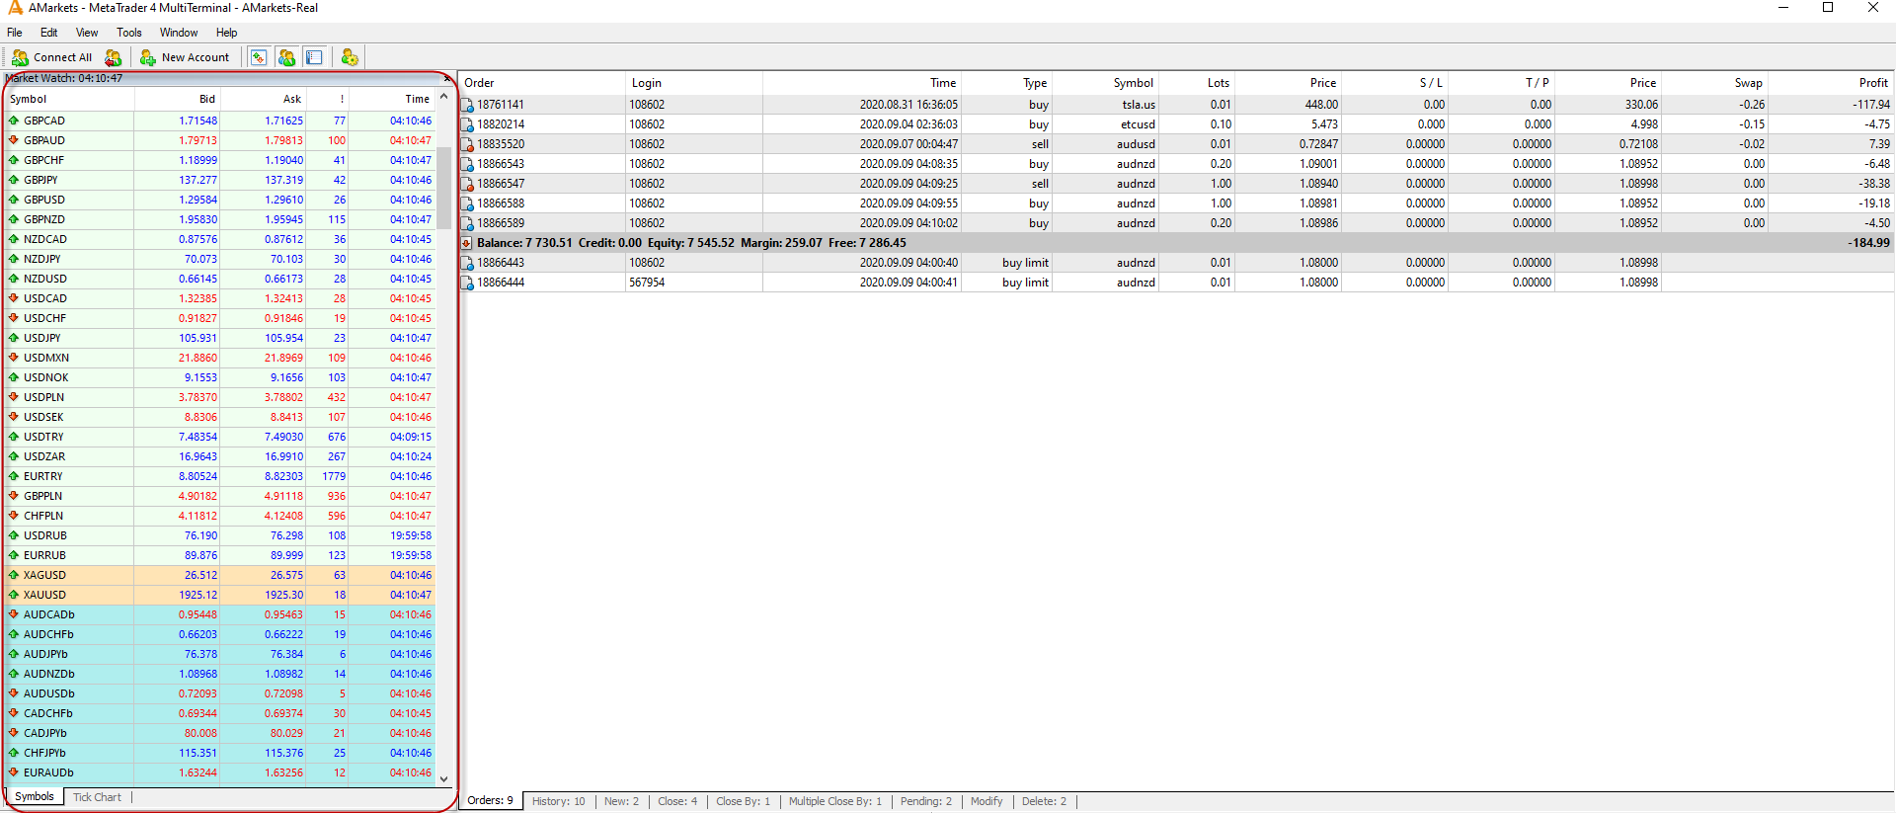Image resolution: width=1896 pixels, height=813 pixels.
Task: Toggle the Accounts panel toolbar icon
Action: click(286, 57)
